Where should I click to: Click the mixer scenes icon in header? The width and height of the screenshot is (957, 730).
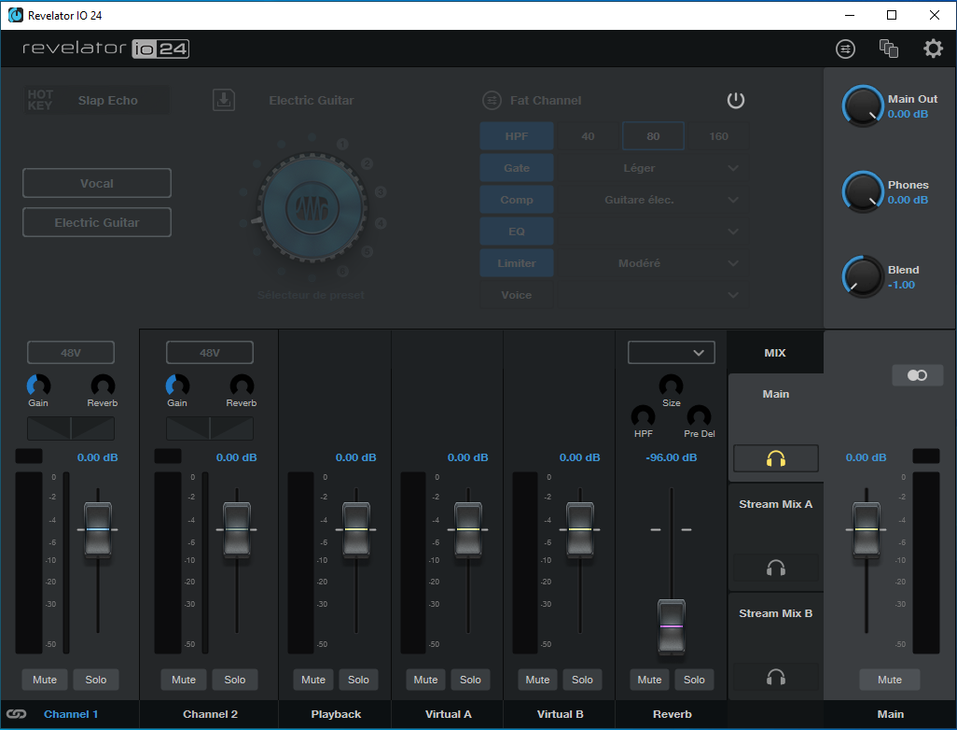click(x=889, y=49)
